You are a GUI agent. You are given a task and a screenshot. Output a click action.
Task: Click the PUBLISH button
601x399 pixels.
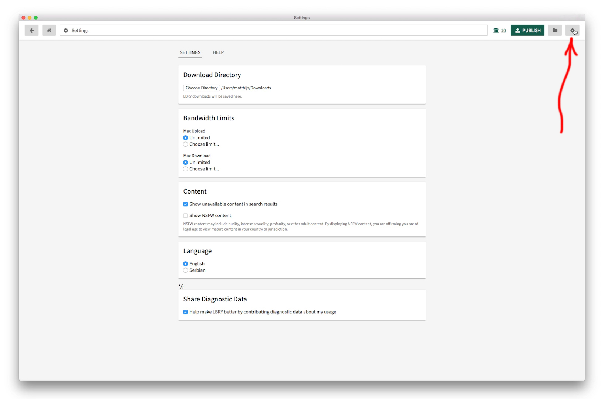(527, 30)
